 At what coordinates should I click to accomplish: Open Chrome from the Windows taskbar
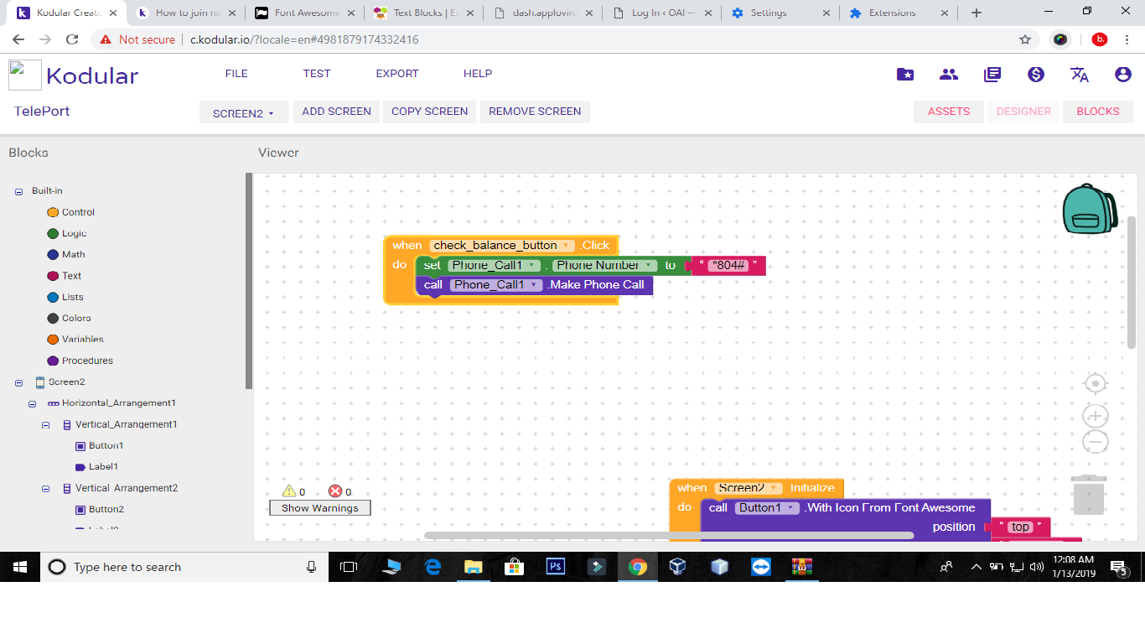(x=638, y=568)
